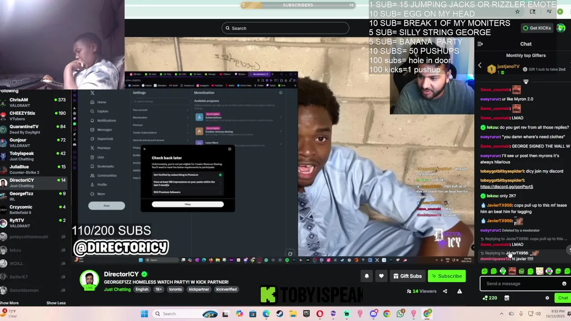Click the English language tag
This screenshot has height=321, width=571.
(x=142, y=289)
